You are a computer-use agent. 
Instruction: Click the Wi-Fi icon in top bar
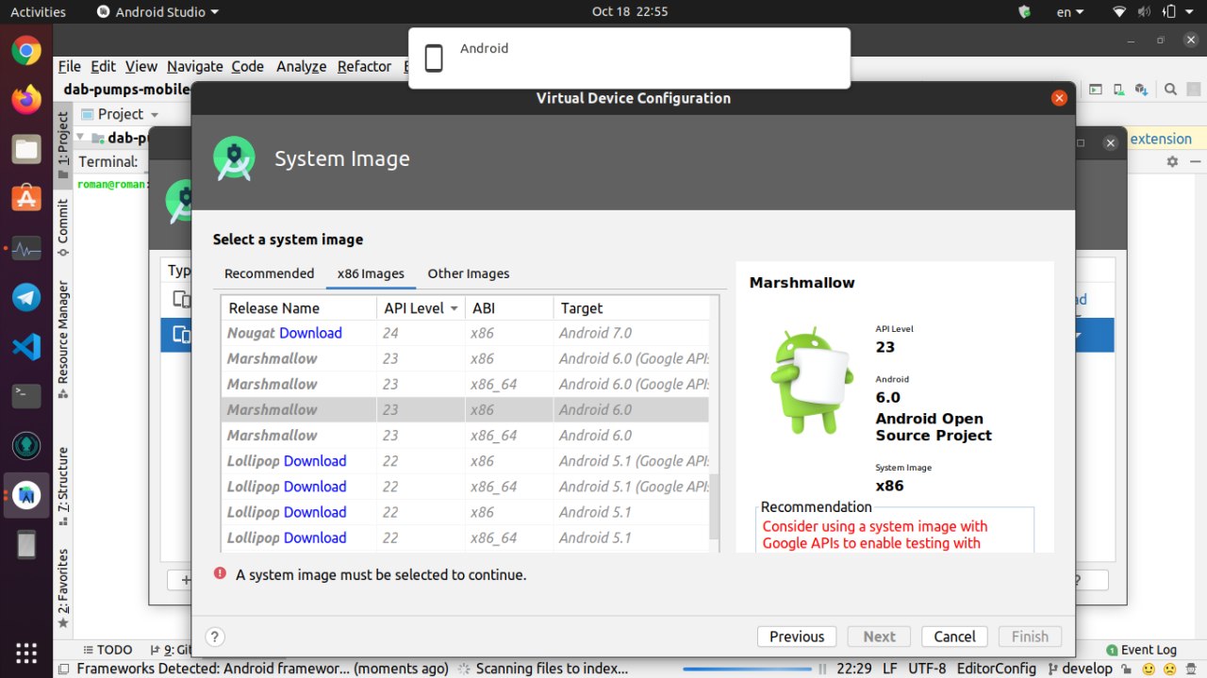[1119, 11]
